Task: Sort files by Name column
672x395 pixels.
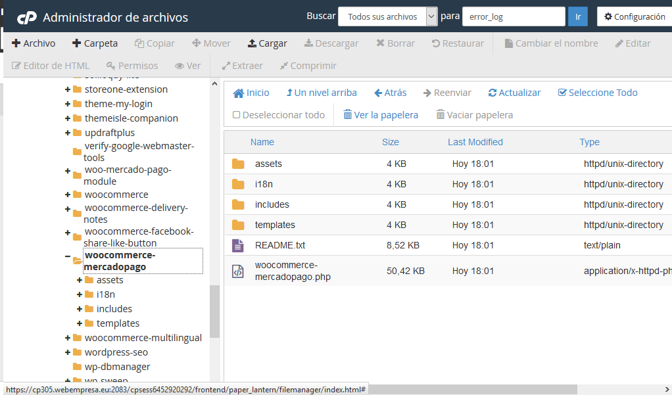Action: coord(262,142)
